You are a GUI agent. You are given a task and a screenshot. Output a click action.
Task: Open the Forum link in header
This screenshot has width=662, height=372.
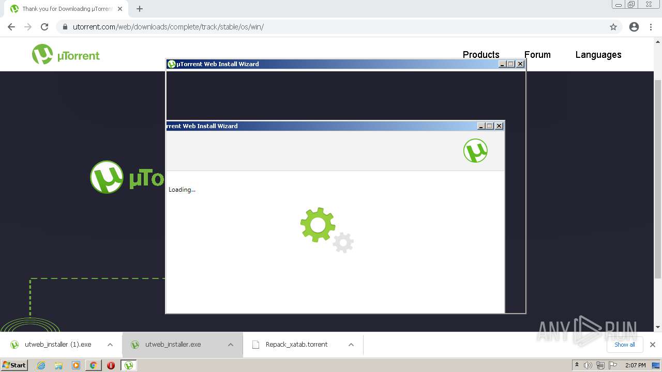537,55
